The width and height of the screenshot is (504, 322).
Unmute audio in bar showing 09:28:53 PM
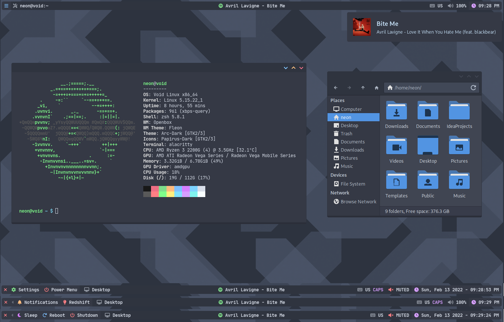(399, 290)
